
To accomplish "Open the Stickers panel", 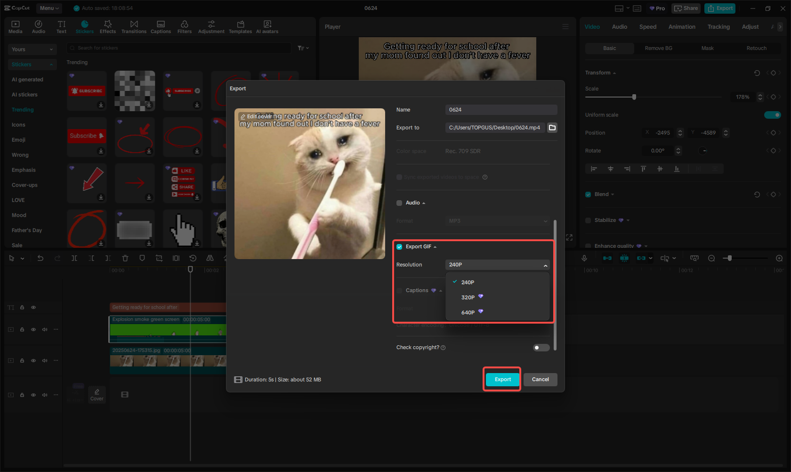I will [85, 26].
